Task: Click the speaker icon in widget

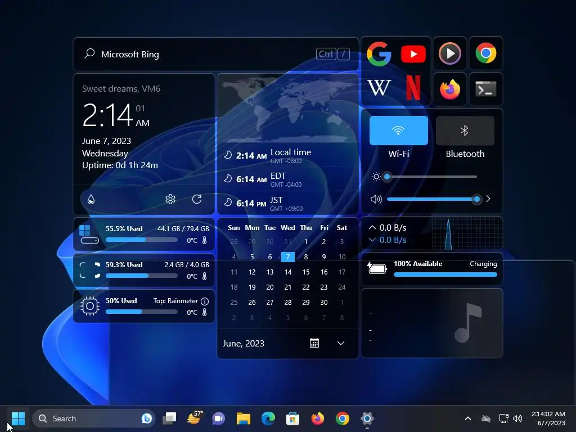Action: 376,199
